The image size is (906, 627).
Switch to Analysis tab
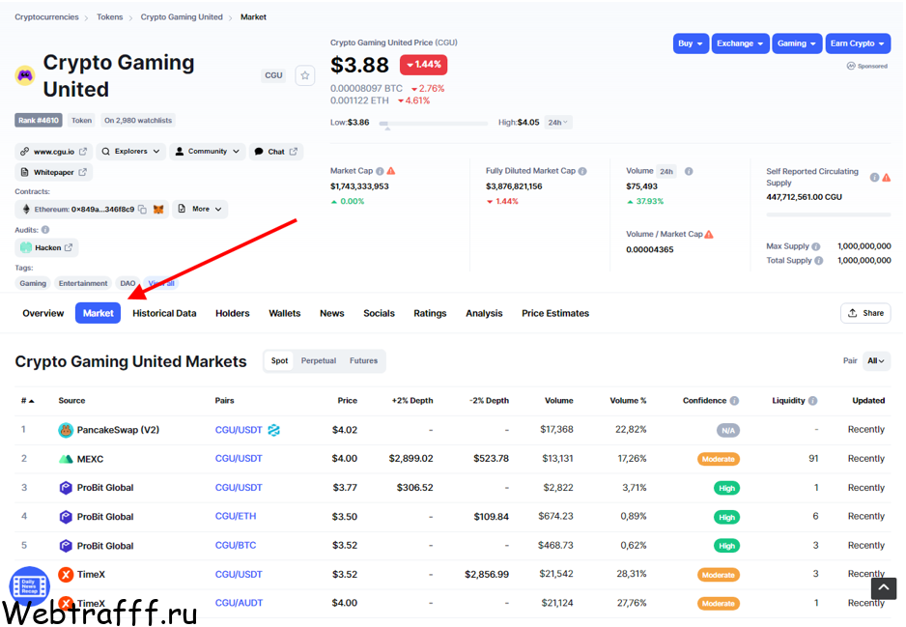pos(484,313)
